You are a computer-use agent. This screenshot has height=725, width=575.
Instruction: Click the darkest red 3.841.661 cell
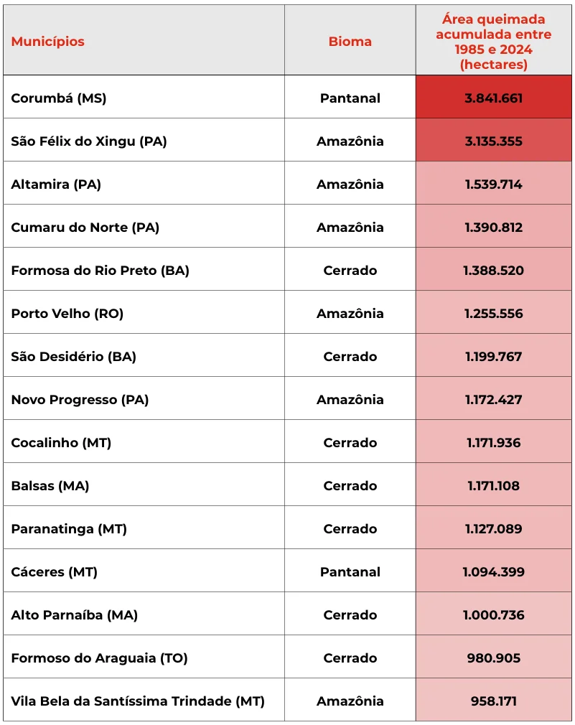[x=494, y=97]
